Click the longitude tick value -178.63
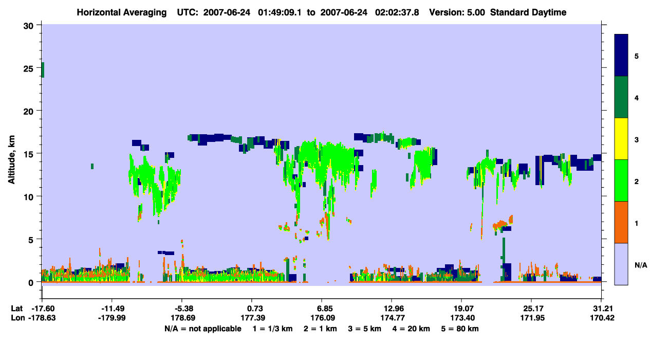This screenshot has height=343, width=668. (42, 318)
